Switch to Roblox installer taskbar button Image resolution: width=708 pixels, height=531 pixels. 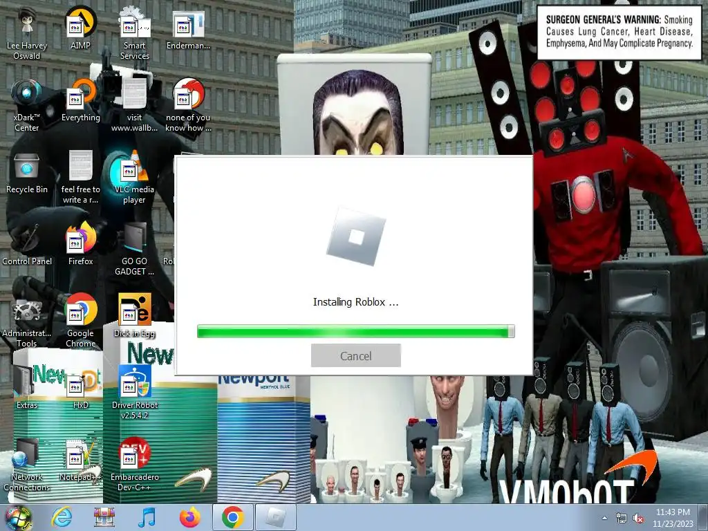(x=276, y=517)
